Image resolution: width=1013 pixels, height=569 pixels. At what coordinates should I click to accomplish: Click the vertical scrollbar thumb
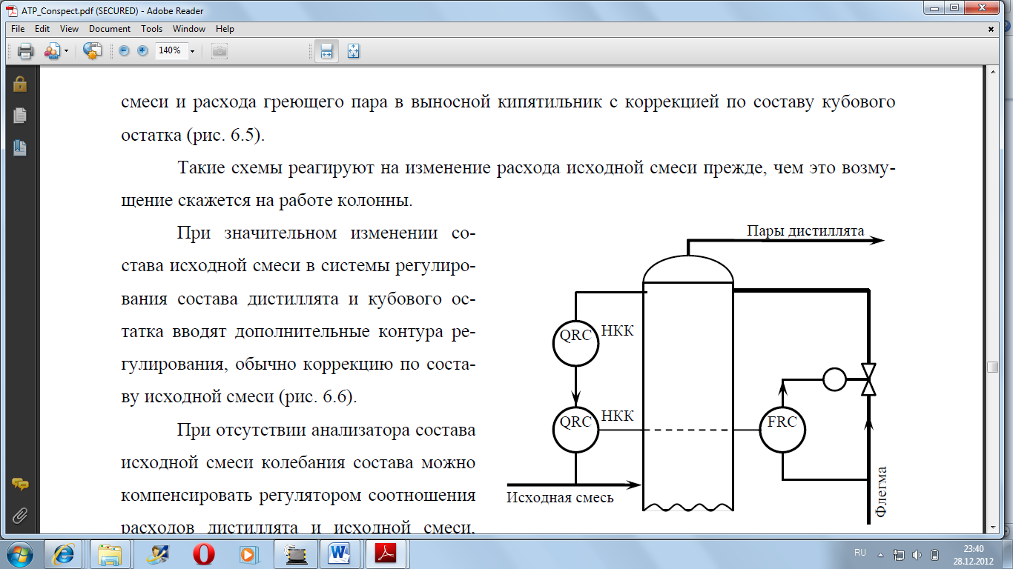tap(992, 367)
